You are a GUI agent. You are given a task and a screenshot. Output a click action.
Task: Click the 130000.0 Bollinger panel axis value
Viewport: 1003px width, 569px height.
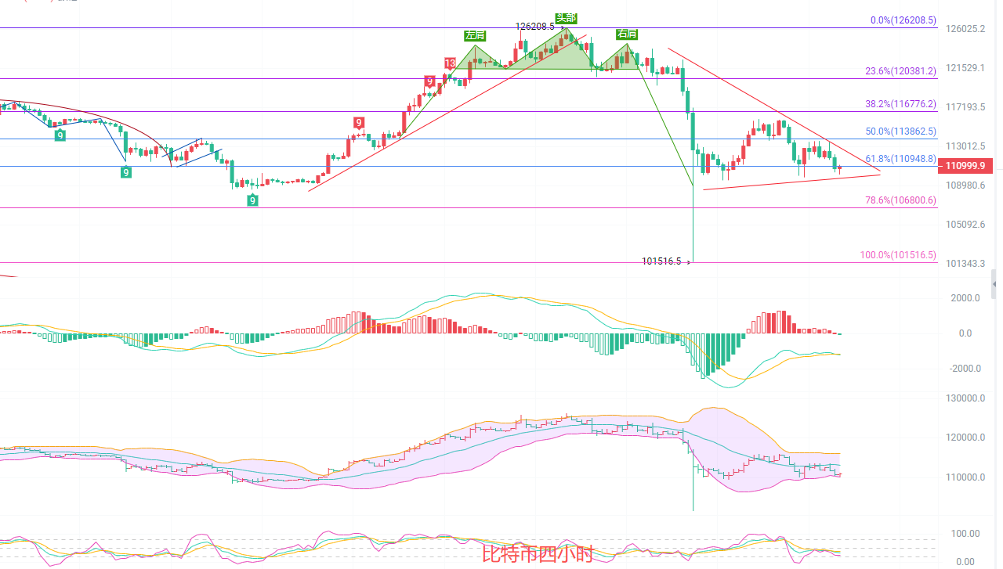(x=963, y=398)
